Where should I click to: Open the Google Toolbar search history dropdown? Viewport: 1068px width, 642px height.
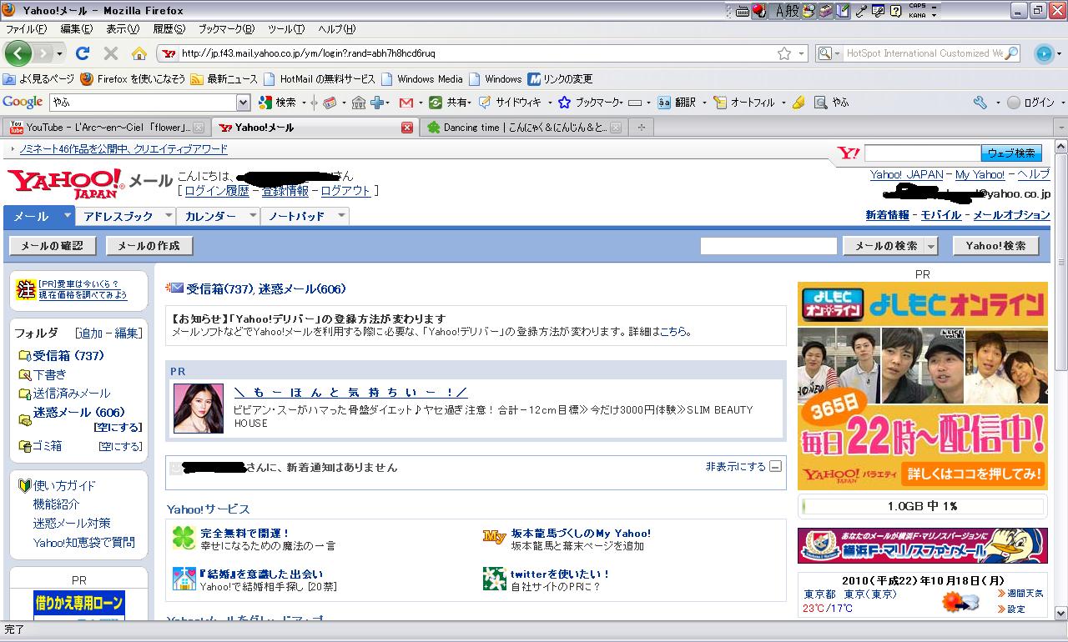tap(243, 103)
